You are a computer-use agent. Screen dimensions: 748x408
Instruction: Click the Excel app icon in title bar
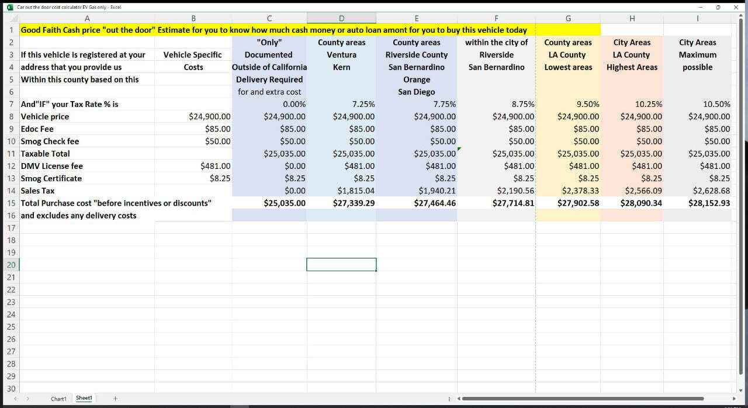tap(10, 7)
